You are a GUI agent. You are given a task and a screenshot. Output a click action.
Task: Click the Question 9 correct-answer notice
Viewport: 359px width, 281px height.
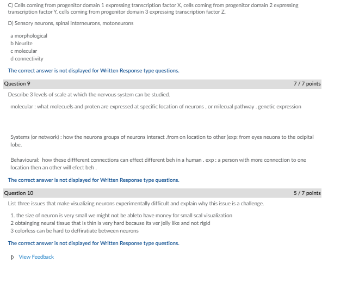pos(94,180)
